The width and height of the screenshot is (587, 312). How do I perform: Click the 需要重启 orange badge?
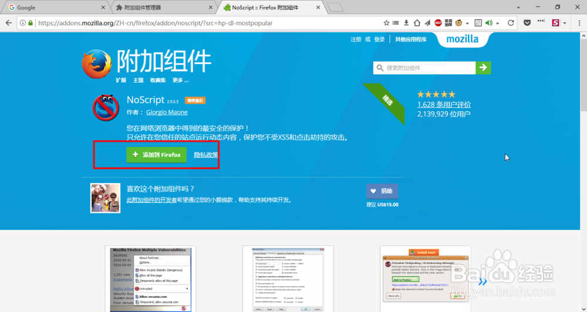[x=195, y=101]
